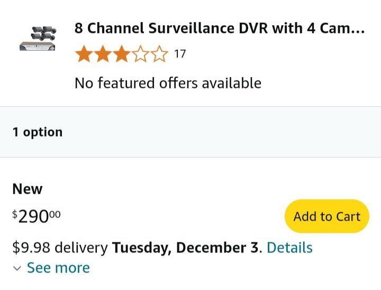Click the See more text link
Image resolution: width=381 pixels, height=290 pixels.
point(58,268)
